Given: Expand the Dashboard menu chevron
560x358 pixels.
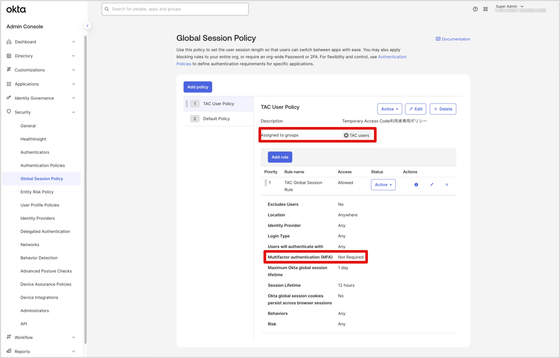Looking at the screenshot, I should click(x=73, y=42).
